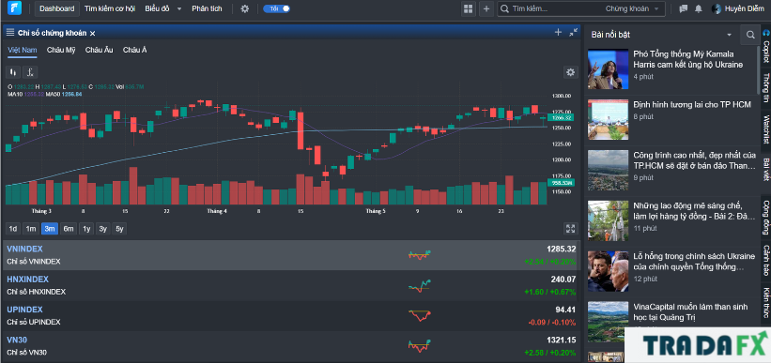The width and height of the screenshot is (771, 363).
Task: Add a new widget with top plus icon
Action: [x=486, y=8]
